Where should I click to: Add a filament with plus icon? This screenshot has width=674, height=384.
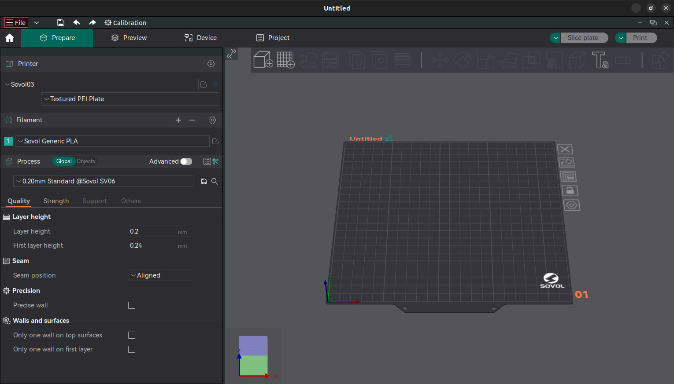coord(178,120)
